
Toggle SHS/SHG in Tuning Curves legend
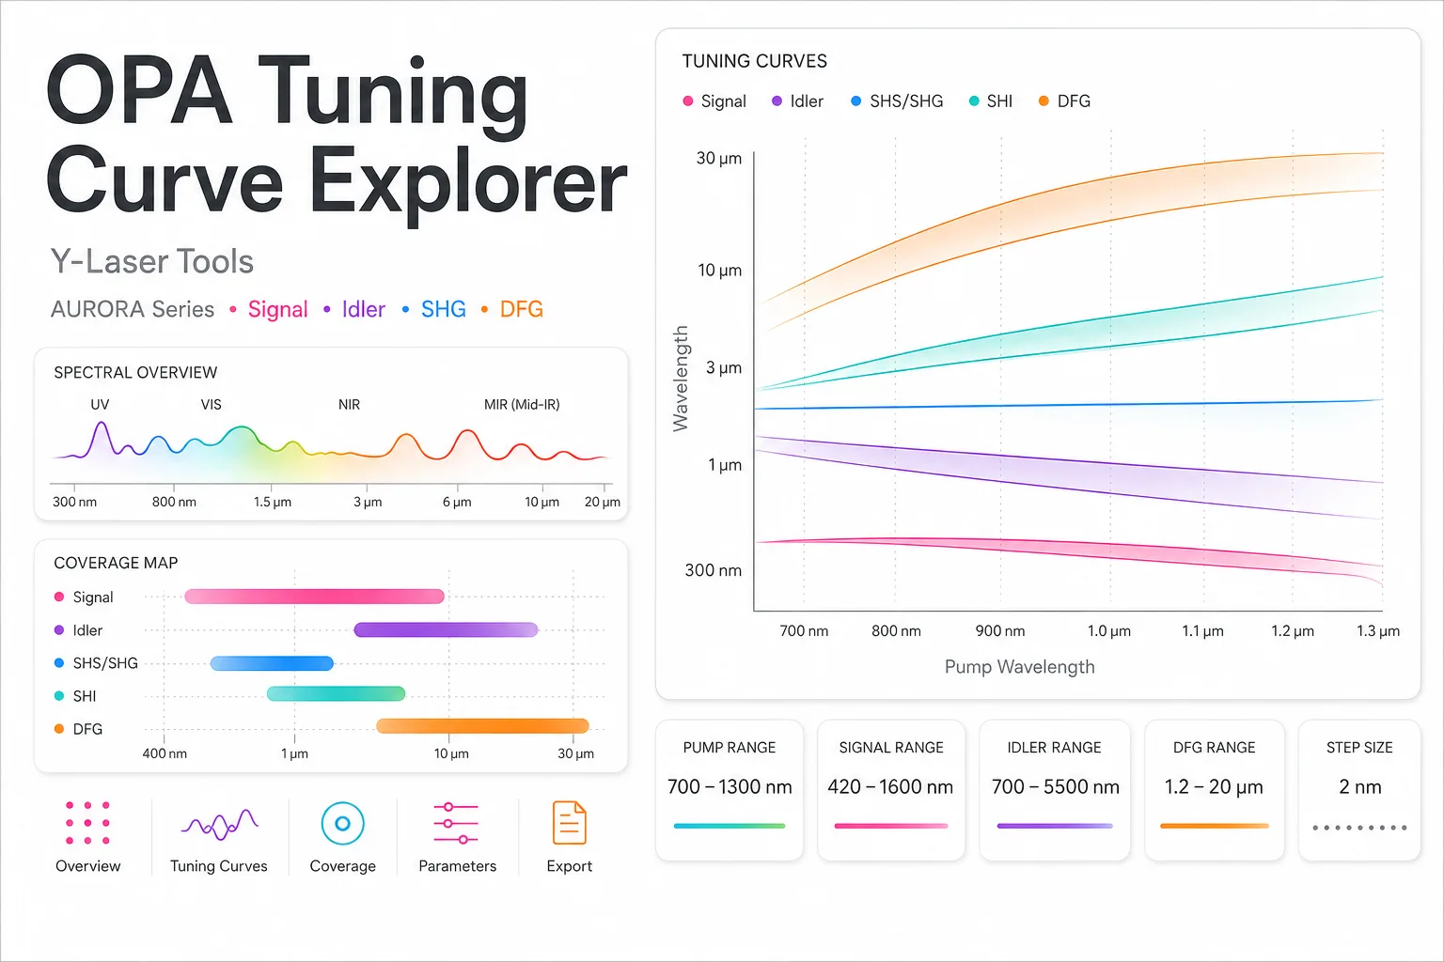(897, 101)
